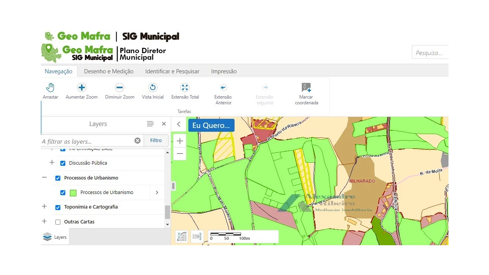Clear the layer filter text field
The height and width of the screenshot is (275, 489).
[138, 141]
